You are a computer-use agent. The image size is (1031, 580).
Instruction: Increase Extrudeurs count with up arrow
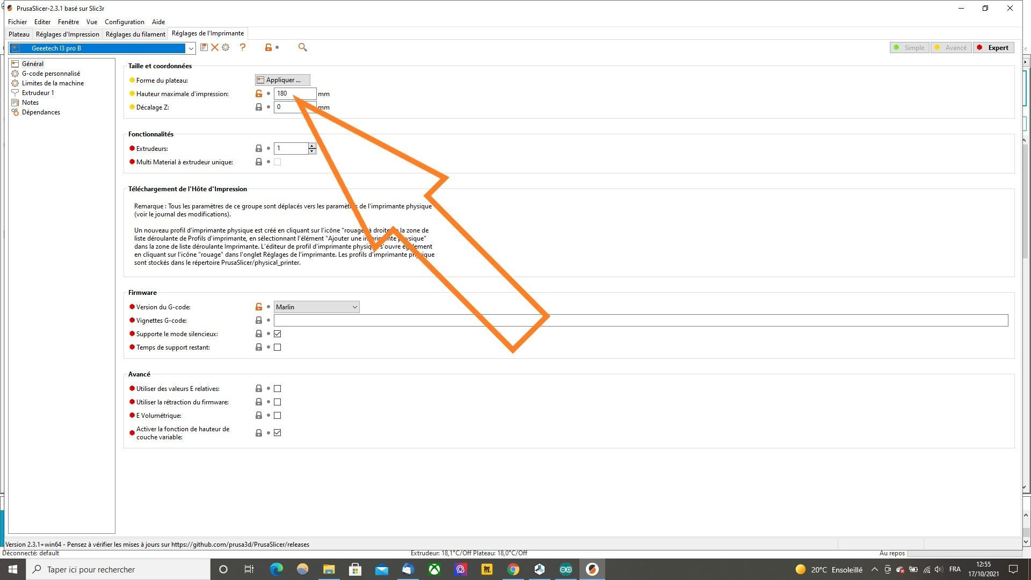[312, 146]
